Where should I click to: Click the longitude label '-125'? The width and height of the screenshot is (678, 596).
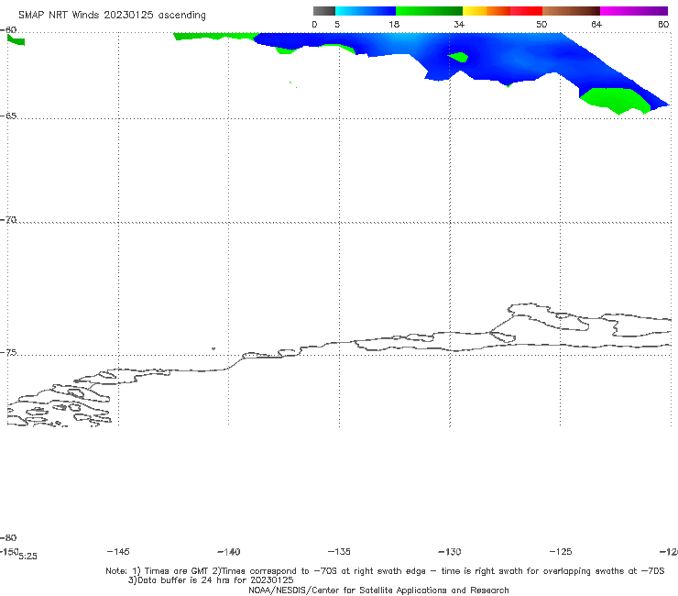[561, 551]
